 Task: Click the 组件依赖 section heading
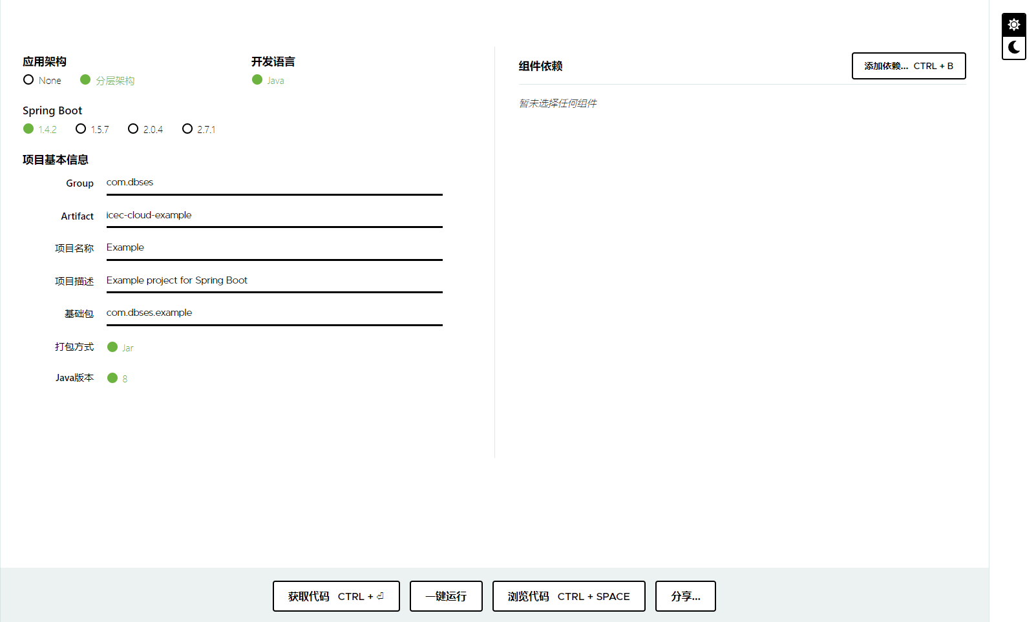540,66
